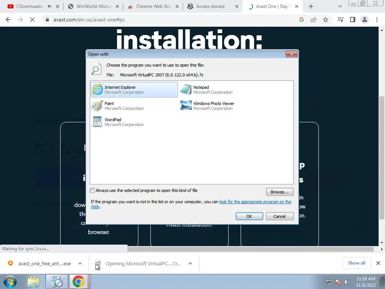Close the downloads bar

click(x=378, y=263)
